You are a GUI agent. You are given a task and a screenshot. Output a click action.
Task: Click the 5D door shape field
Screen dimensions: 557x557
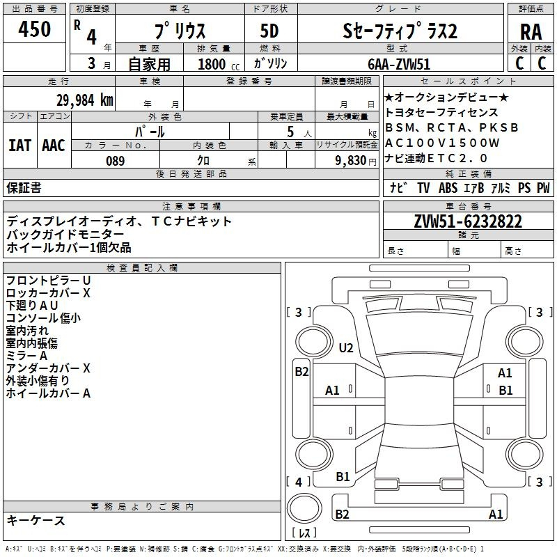pyautogui.click(x=269, y=31)
